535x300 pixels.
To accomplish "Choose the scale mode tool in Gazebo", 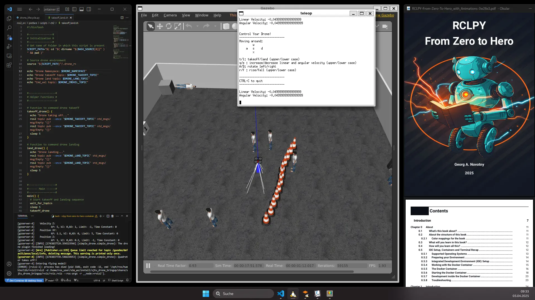I will [x=178, y=26].
